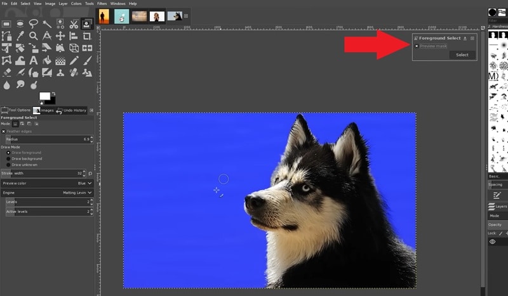The height and width of the screenshot is (296, 508).
Task: Open the Preview color dropdown
Action: point(47,183)
